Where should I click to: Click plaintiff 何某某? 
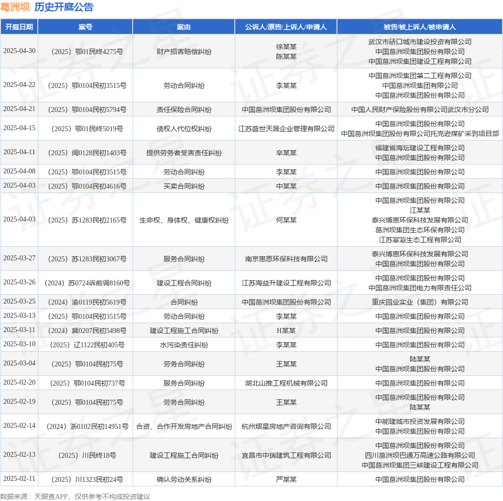pyautogui.click(x=286, y=220)
